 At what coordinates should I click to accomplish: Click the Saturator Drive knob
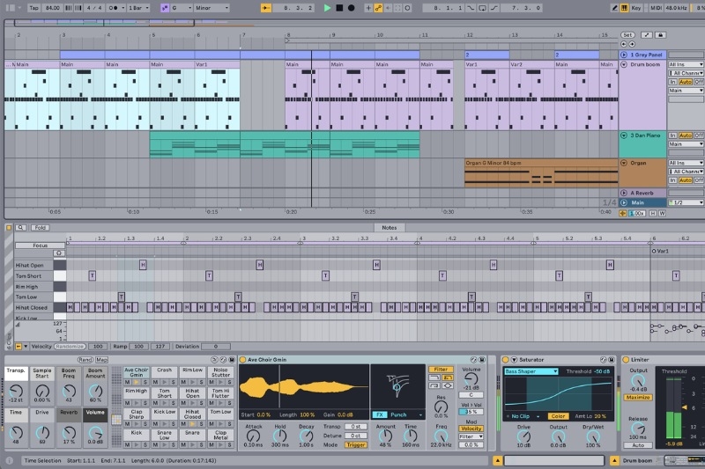pos(523,436)
